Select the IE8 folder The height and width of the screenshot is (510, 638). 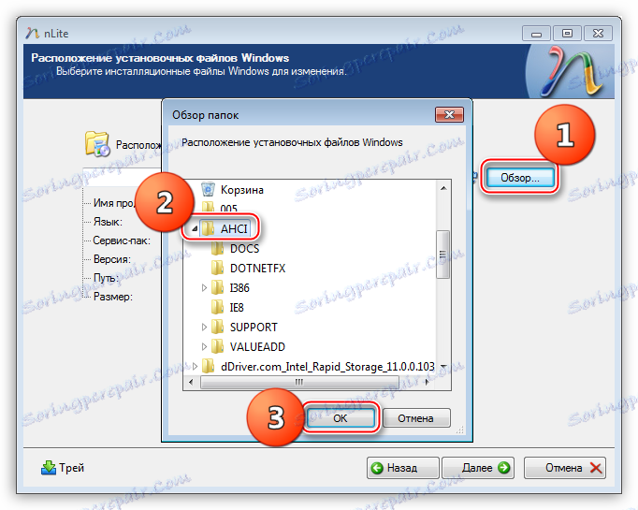click(x=237, y=307)
